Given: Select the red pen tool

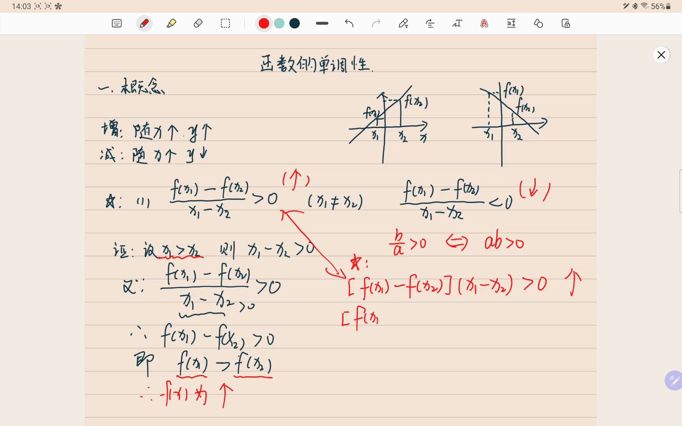Looking at the screenshot, I should (x=144, y=23).
